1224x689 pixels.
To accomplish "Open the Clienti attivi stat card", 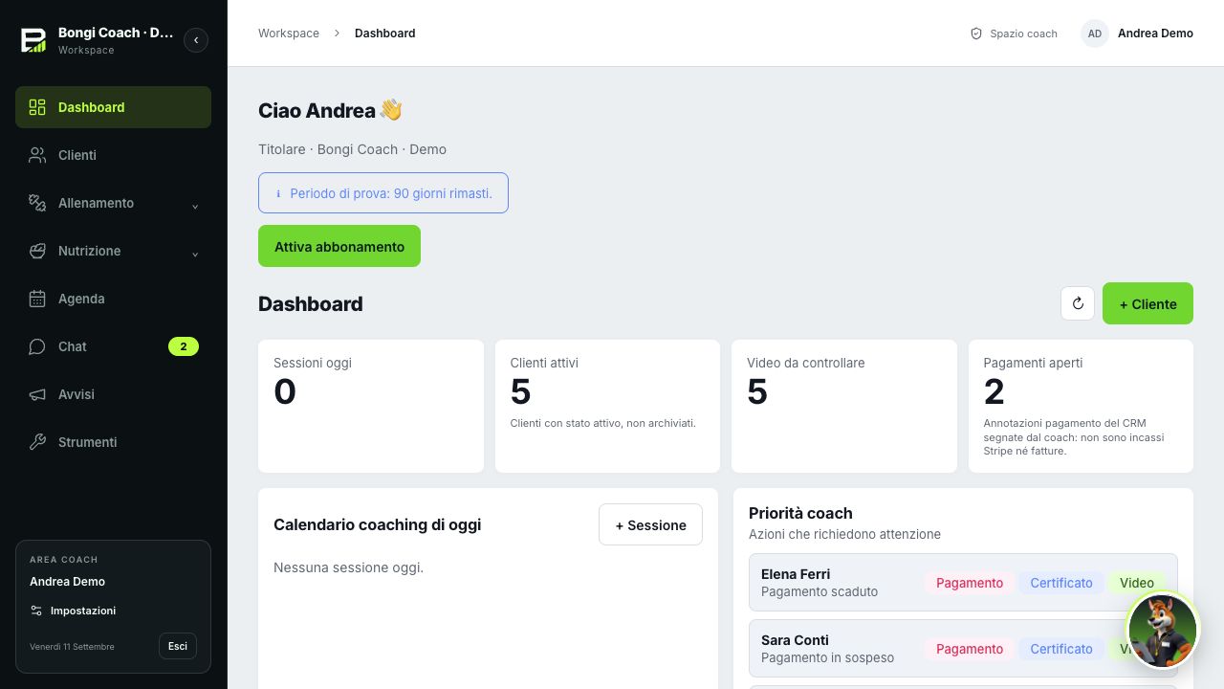I will tap(607, 406).
